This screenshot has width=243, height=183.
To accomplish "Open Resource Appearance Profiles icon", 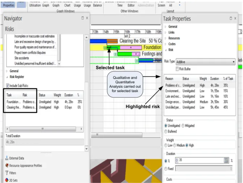I will (x=7, y=166).
